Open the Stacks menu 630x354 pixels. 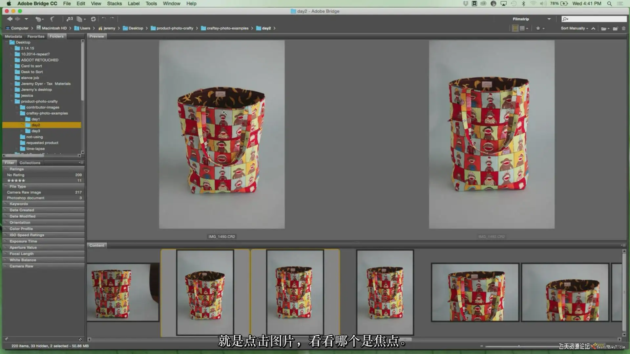(114, 4)
